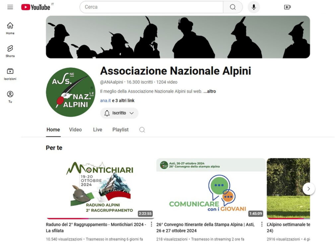Click the '16.300 iscritti' subscriber count
Screen dimensions: 335x247
[x=140, y=82]
